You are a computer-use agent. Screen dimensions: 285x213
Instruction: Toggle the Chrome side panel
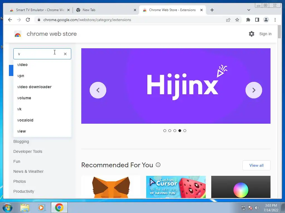tap(257, 20)
